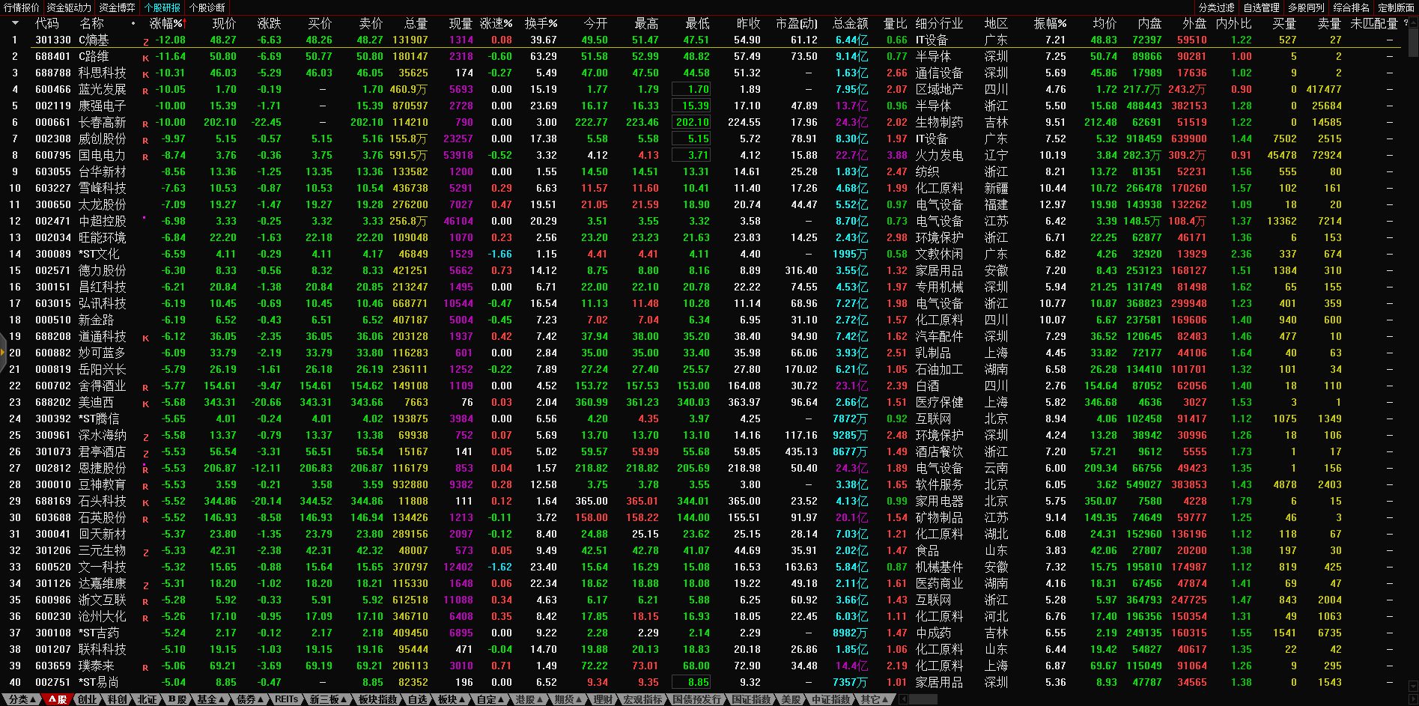Click the 定制版面 button

click(x=1396, y=7)
